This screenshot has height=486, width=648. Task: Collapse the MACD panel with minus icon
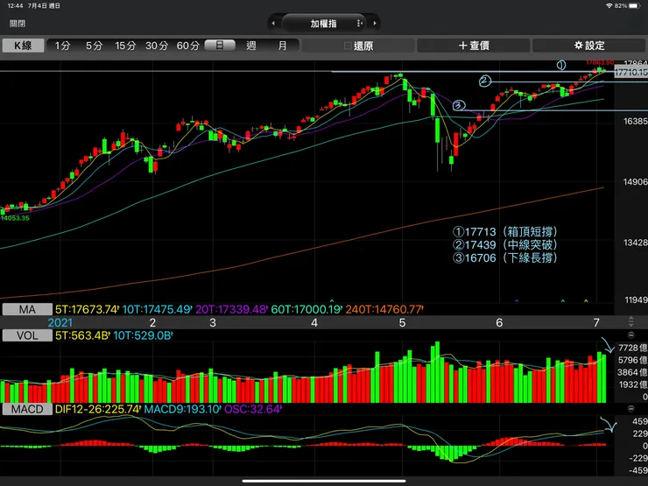click(630, 409)
